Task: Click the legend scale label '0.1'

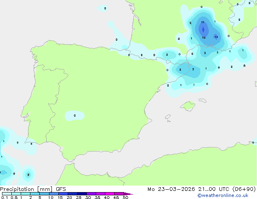Action: point(4,197)
